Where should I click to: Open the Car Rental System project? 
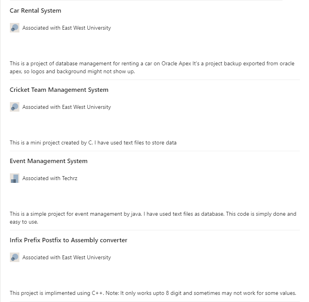click(x=36, y=11)
